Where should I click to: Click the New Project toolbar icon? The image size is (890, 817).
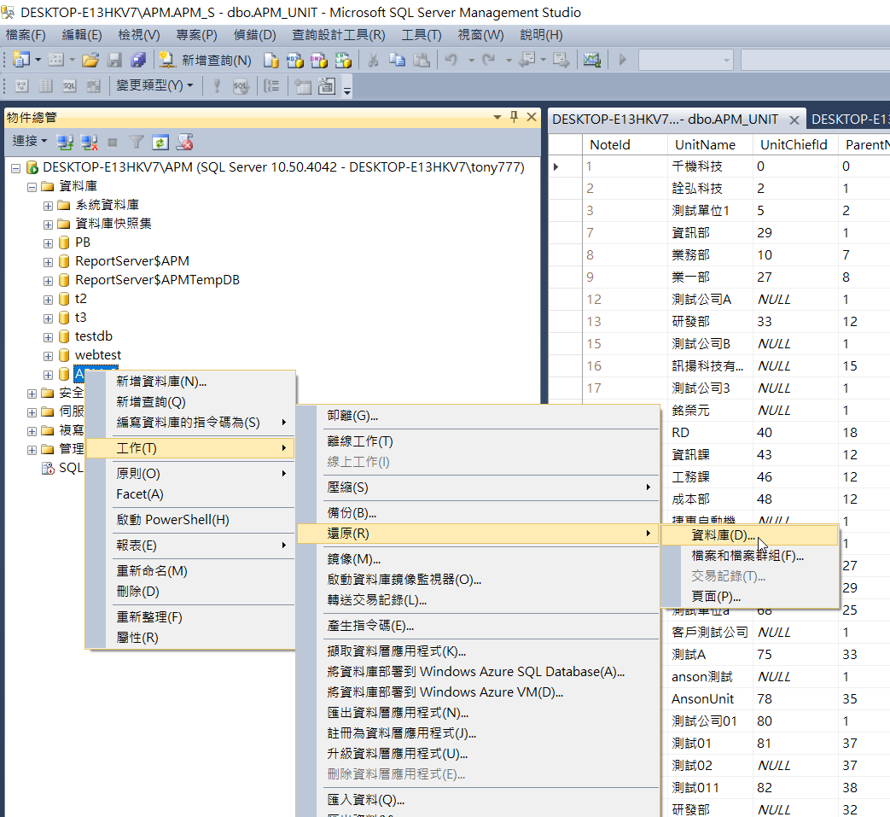tap(21, 59)
